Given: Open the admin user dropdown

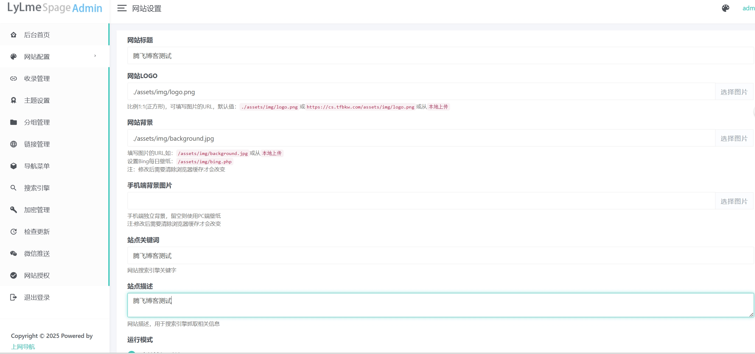Looking at the screenshot, I should (748, 8).
